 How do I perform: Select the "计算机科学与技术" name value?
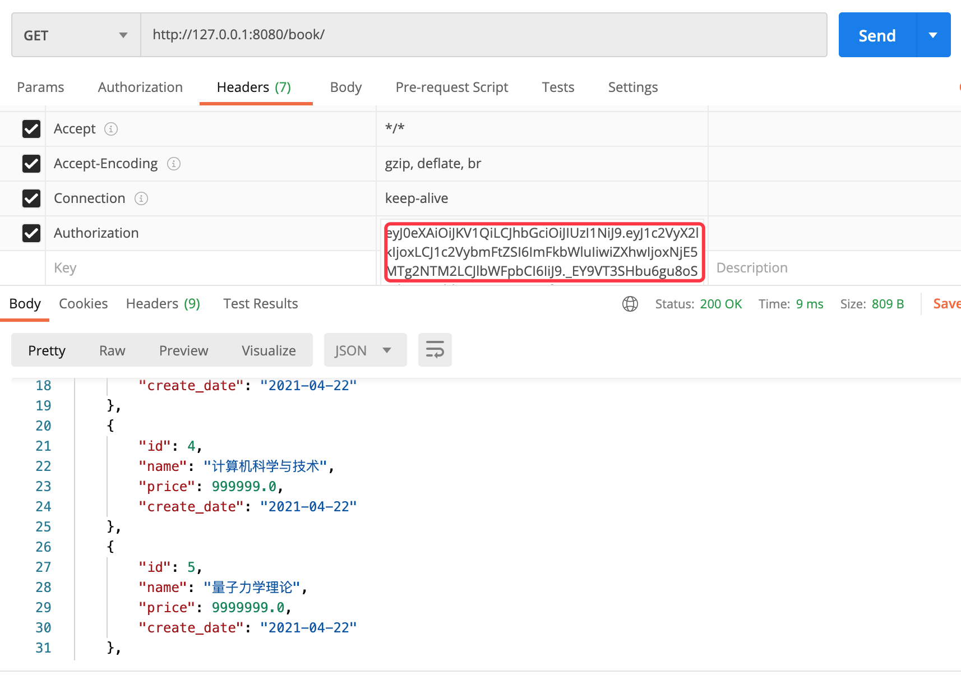tap(265, 466)
